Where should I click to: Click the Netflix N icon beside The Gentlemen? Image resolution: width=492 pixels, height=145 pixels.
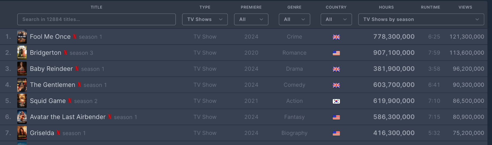80,85
